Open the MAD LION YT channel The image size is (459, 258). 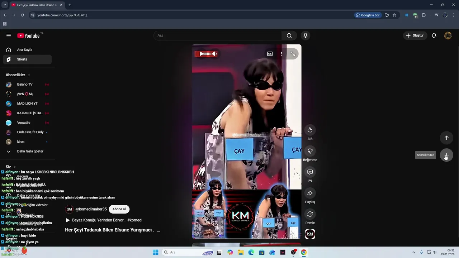tap(27, 104)
